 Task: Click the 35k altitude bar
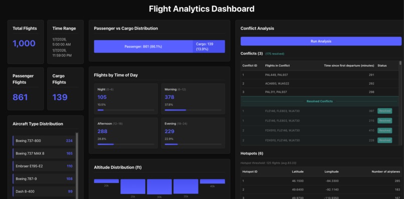click(186, 186)
